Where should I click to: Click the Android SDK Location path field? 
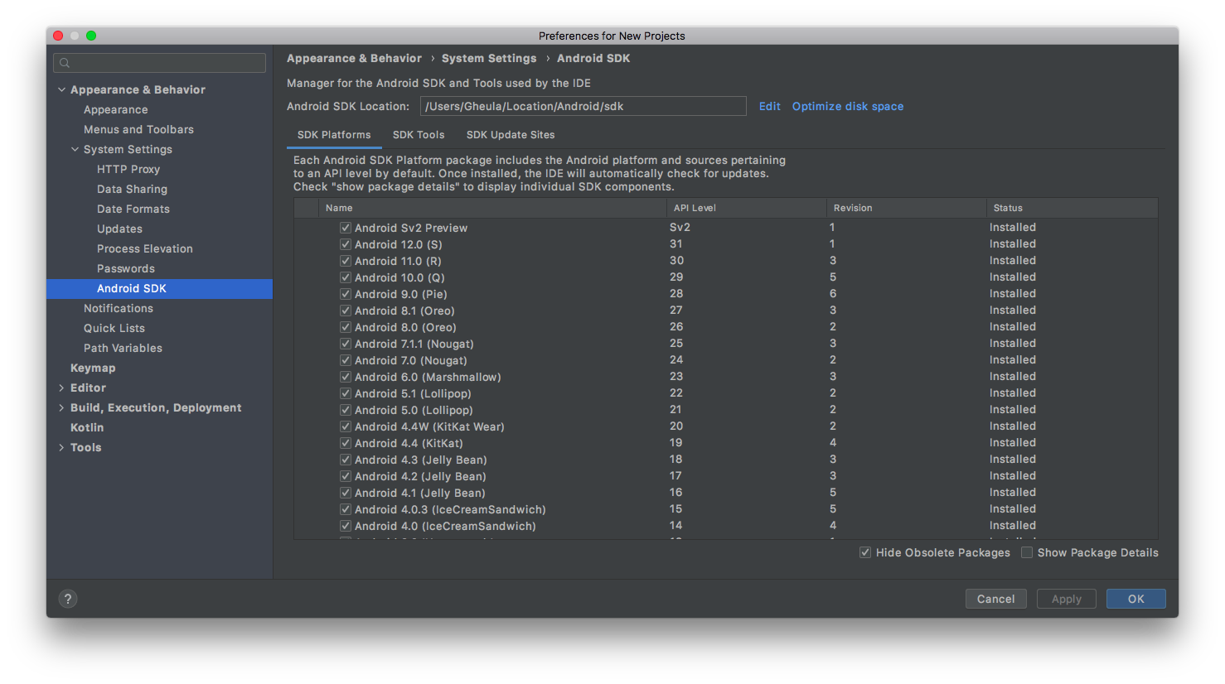[x=583, y=106]
